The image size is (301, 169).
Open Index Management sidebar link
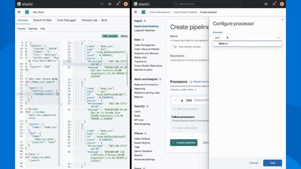point(145,45)
